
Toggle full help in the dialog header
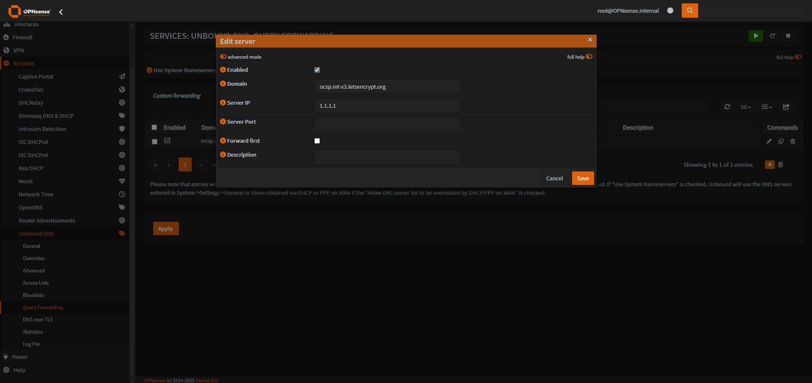pyautogui.click(x=589, y=57)
